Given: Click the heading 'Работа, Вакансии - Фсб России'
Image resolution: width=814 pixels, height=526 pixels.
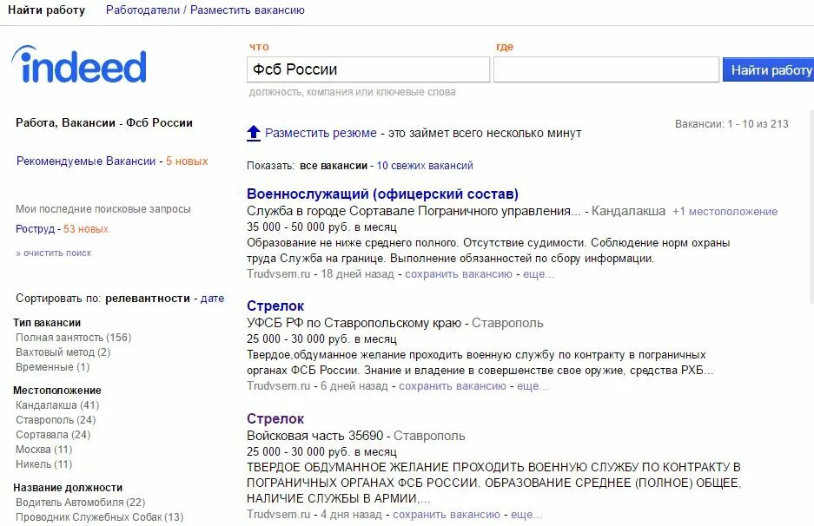Looking at the screenshot, I should pyautogui.click(x=104, y=123).
